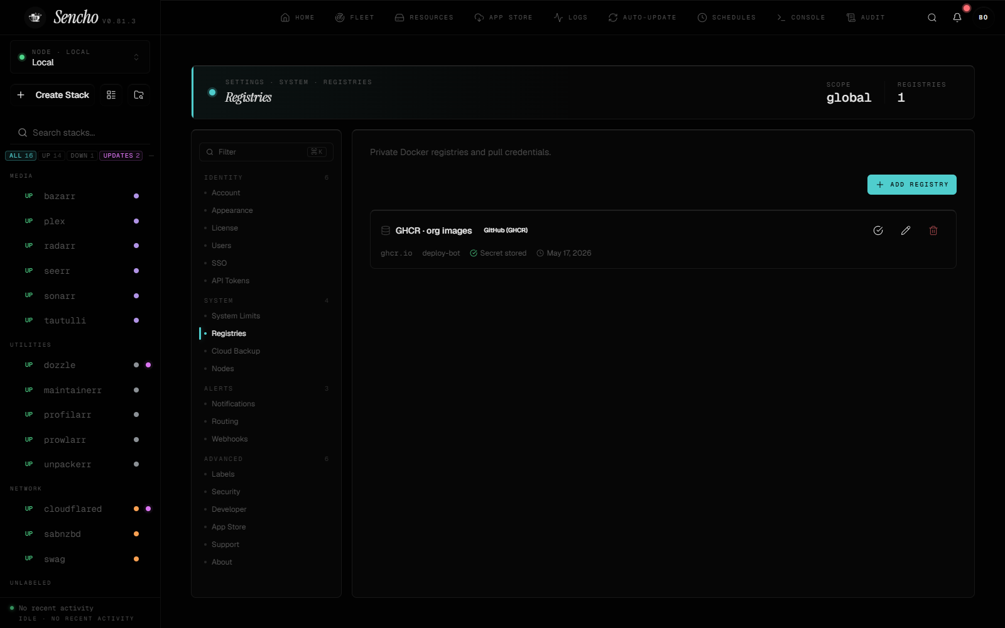Open Security settings

[x=266, y=492]
